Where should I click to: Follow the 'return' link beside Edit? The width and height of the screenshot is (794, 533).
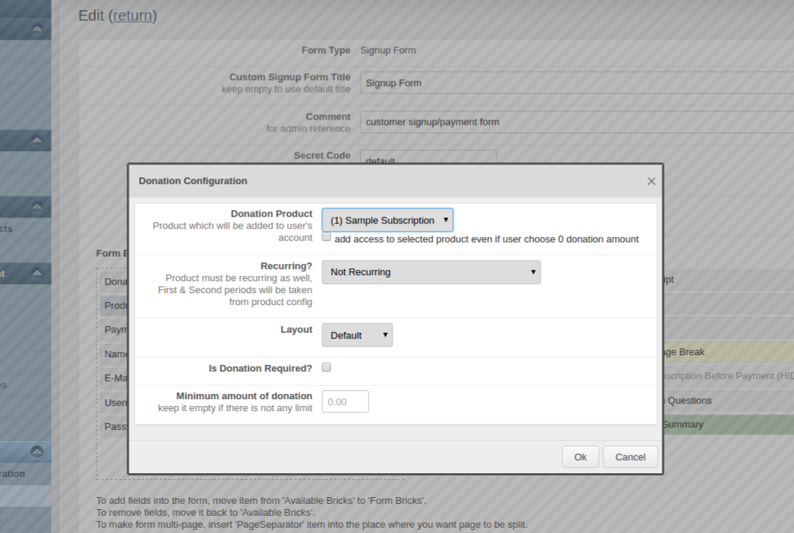point(133,16)
